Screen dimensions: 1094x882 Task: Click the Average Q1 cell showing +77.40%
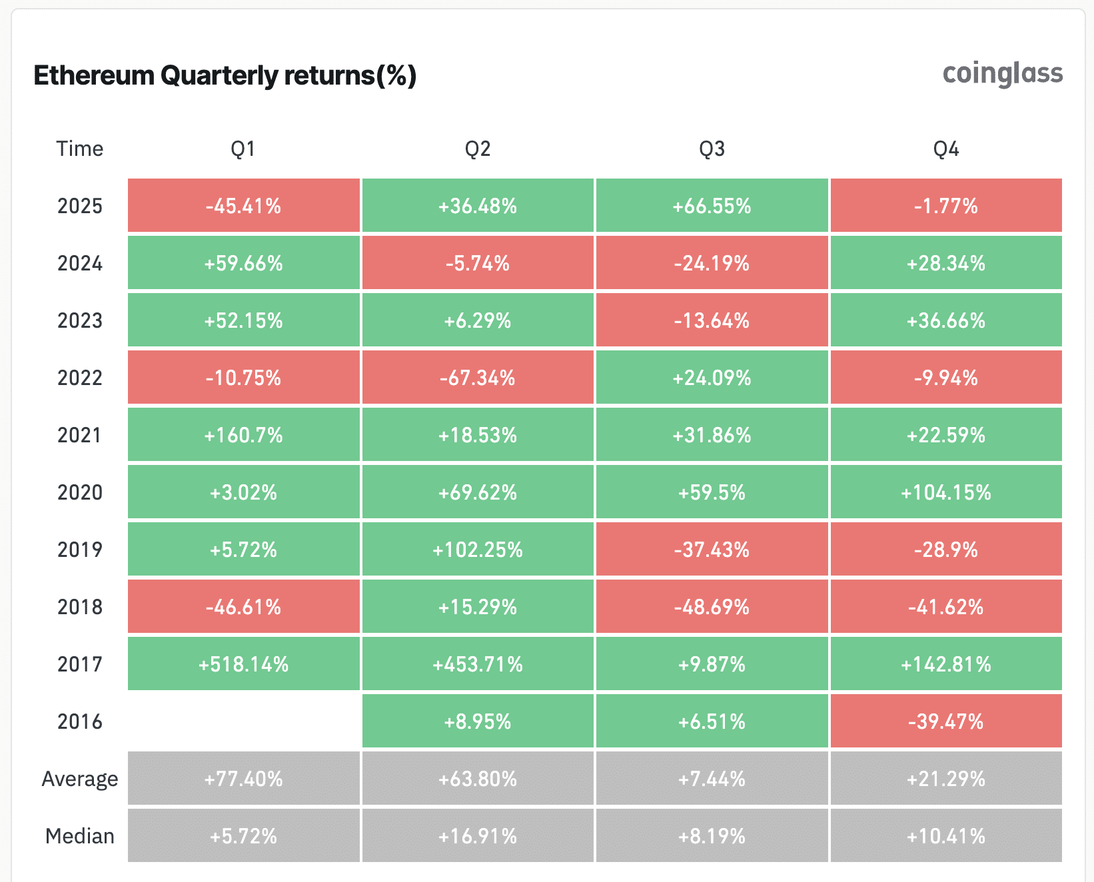(244, 779)
